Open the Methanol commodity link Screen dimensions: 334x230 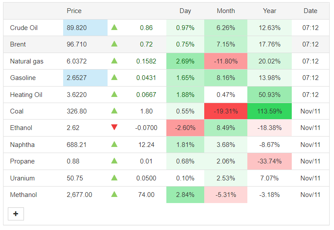coord(24,195)
